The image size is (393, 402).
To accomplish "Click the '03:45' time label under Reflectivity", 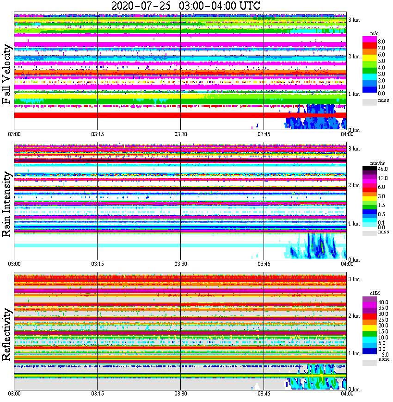I will point(264,394).
